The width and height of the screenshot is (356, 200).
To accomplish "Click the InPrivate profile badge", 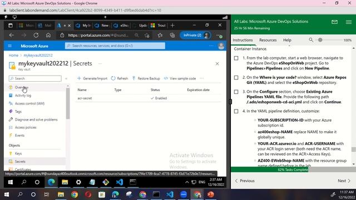I will click(x=195, y=36).
